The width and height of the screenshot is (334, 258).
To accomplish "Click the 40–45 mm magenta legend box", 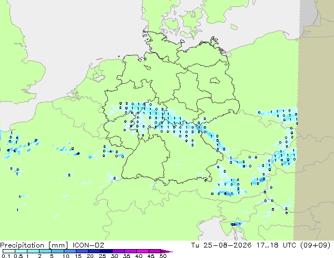I will pyautogui.click(x=143, y=251).
